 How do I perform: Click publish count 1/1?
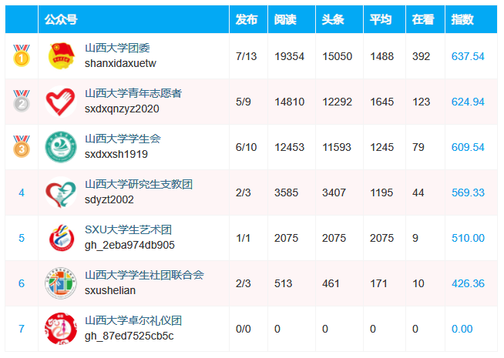(x=244, y=238)
